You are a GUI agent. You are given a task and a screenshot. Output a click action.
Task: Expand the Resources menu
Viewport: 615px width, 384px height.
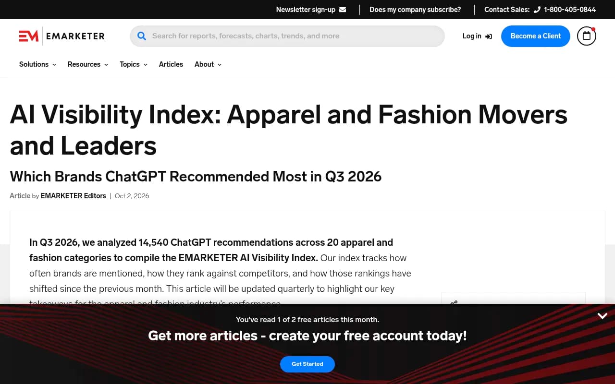pos(88,64)
